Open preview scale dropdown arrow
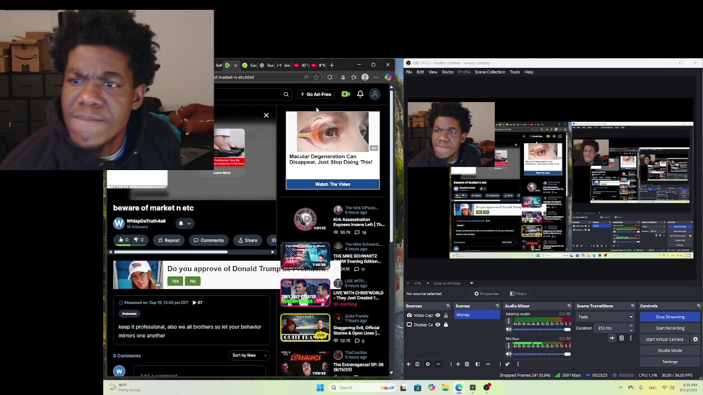This screenshot has height=395, width=703. (471, 283)
